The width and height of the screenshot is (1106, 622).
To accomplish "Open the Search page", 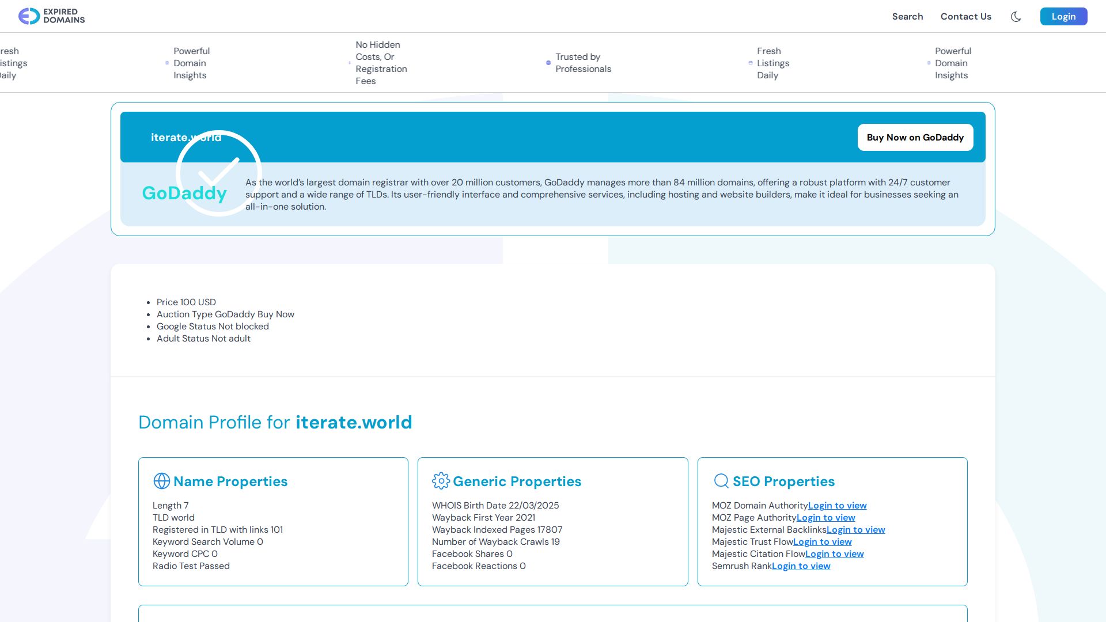I will point(907,16).
